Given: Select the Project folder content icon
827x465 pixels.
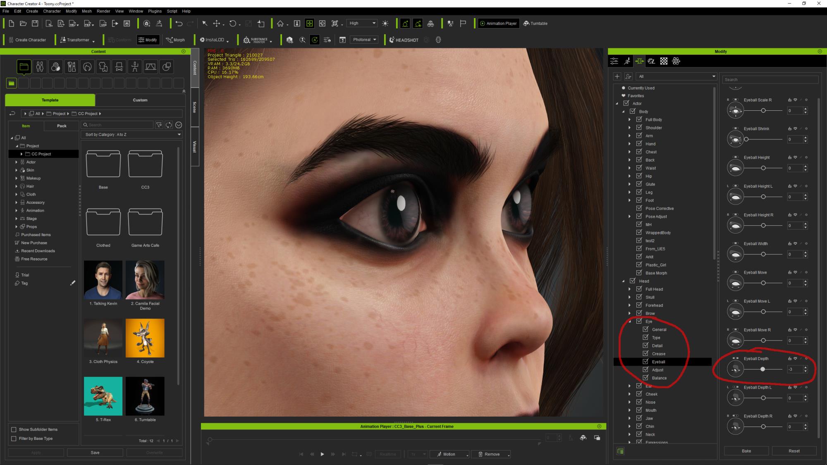Looking at the screenshot, I should (24, 67).
